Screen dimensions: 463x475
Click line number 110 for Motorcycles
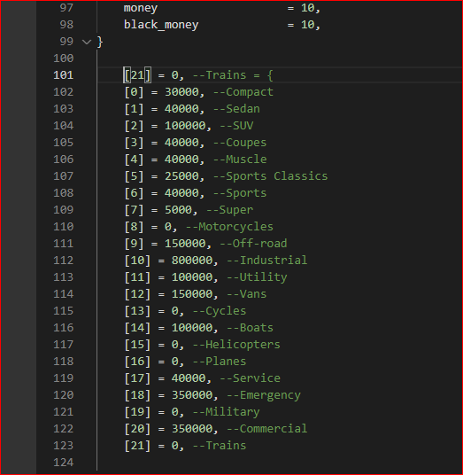[x=63, y=227]
